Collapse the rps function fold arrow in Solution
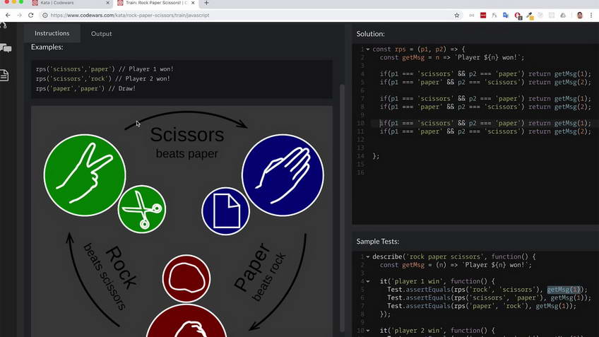Image resolution: width=599 pixels, height=337 pixels. tap(368, 49)
